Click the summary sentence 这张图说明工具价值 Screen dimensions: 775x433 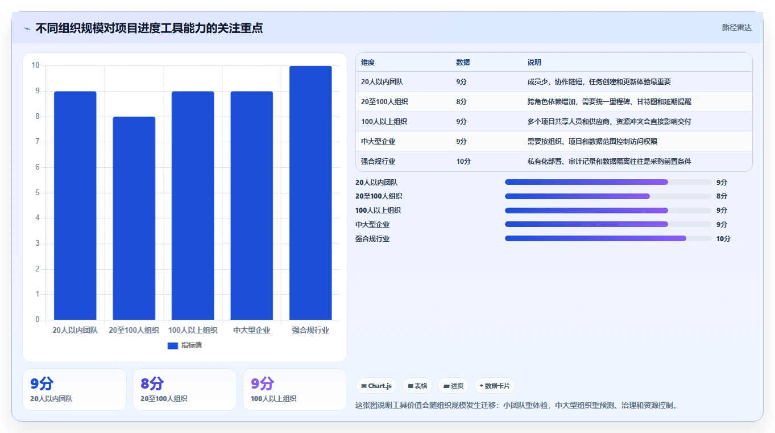point(517,406)
